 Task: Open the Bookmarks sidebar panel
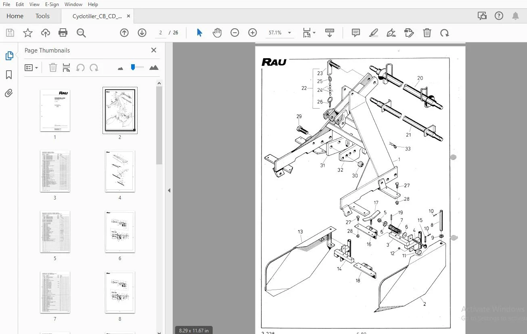click(9, 75)
